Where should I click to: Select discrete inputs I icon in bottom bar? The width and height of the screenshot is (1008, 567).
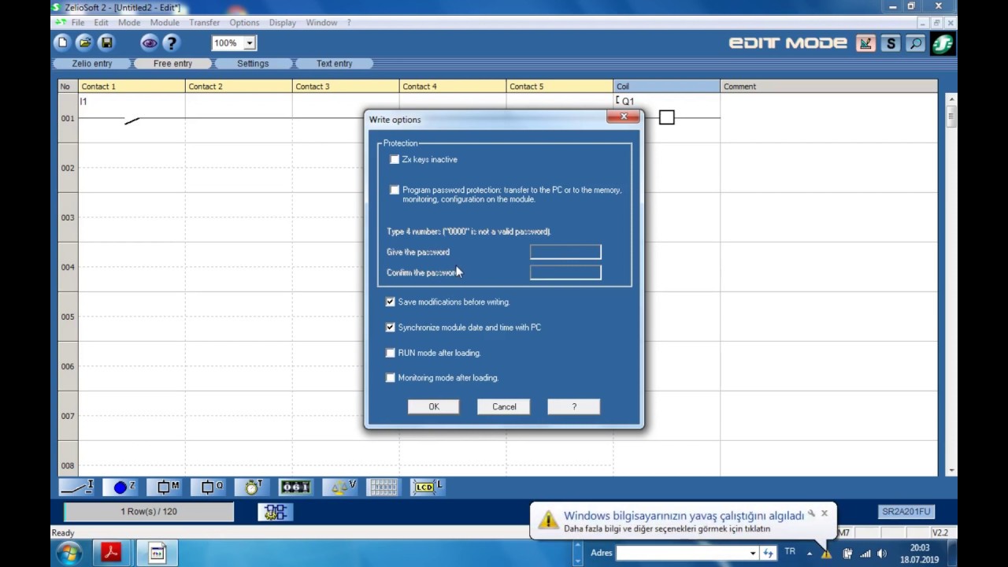coord(78,487)
